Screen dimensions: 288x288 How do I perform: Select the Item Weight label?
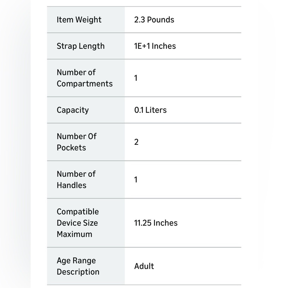tap(79, 20)
